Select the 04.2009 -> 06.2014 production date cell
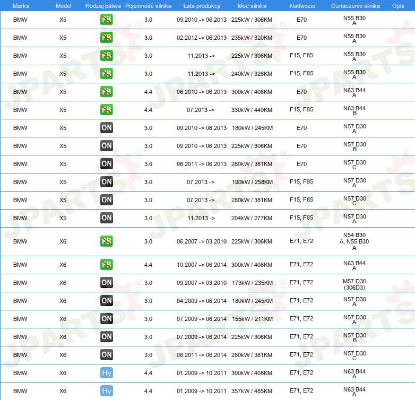415x400 pixels. click(202, 301)
